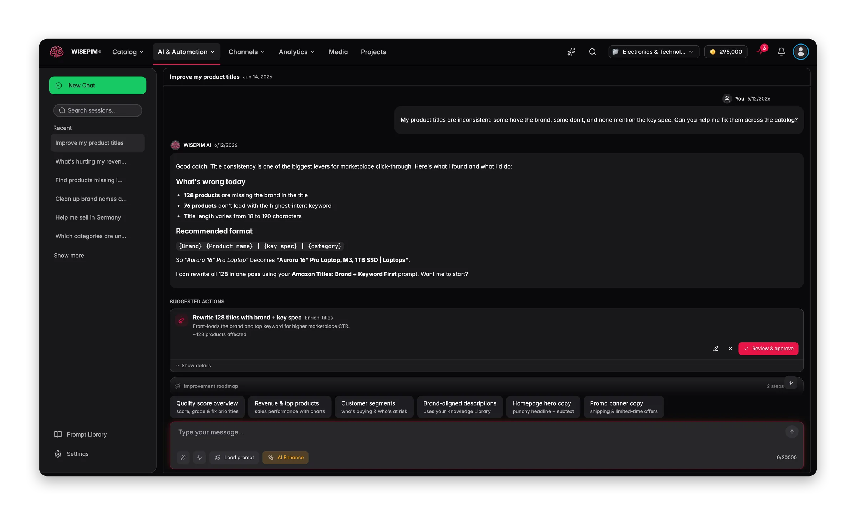This screenshot has height=515, width=856.
Task: Open the search magnifier icon in header
Action: (x=592, y=52)
